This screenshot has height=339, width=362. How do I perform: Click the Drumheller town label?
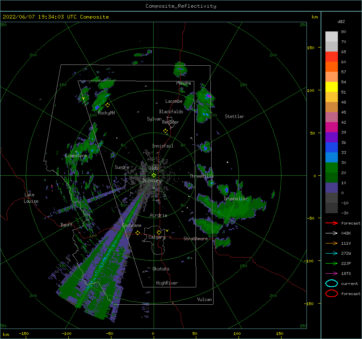236,199
